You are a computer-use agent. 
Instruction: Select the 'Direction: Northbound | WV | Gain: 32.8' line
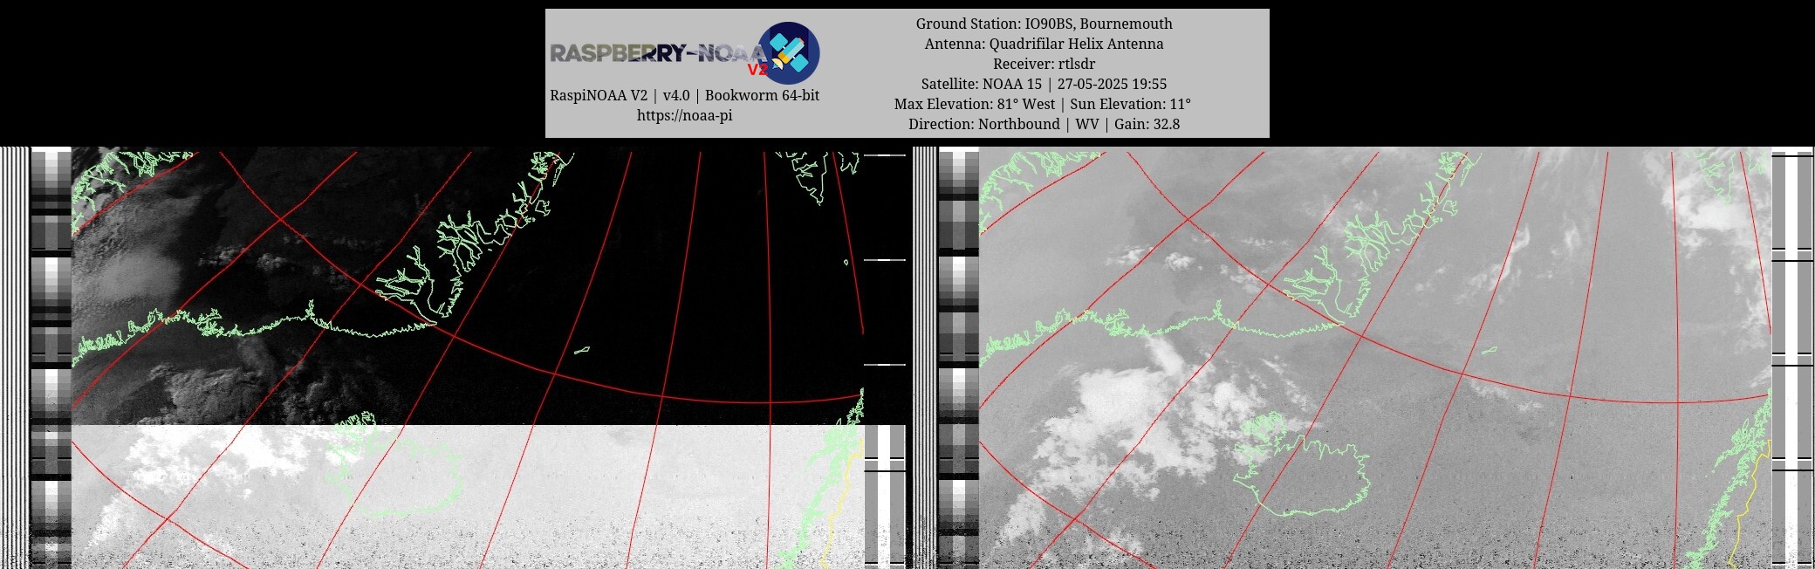pos(1044,124)
